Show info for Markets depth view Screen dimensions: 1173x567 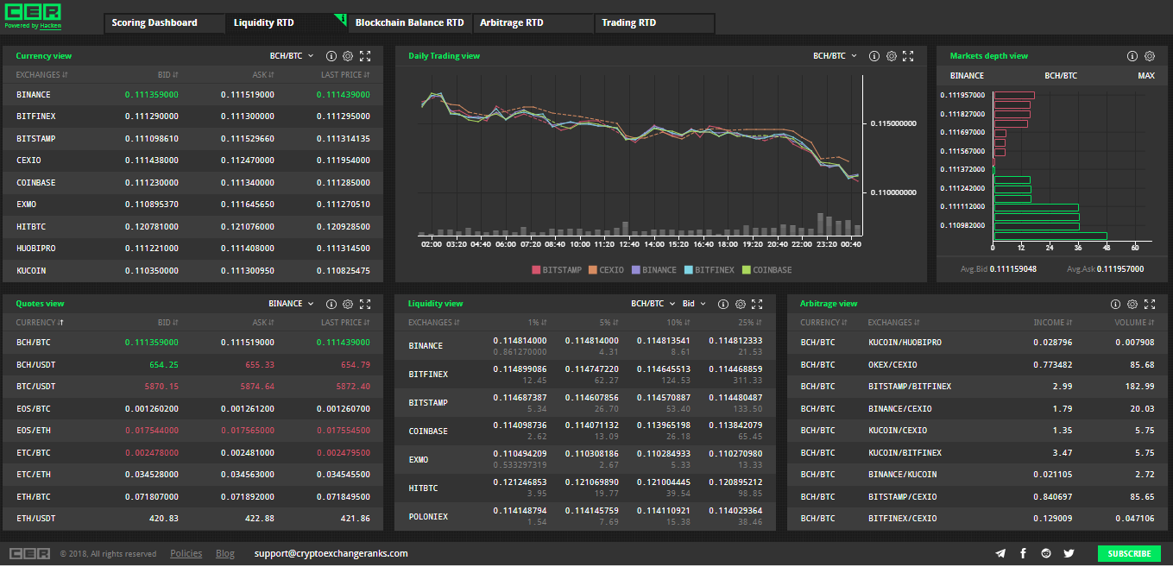(1132, 56)
